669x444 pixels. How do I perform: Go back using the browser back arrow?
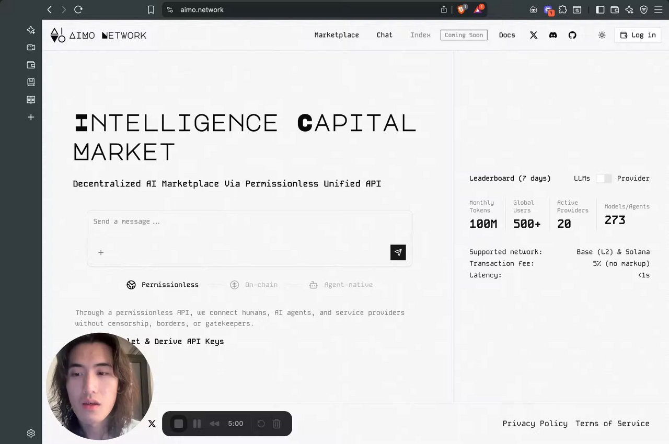pyautogui.click(x=50, y=9)
